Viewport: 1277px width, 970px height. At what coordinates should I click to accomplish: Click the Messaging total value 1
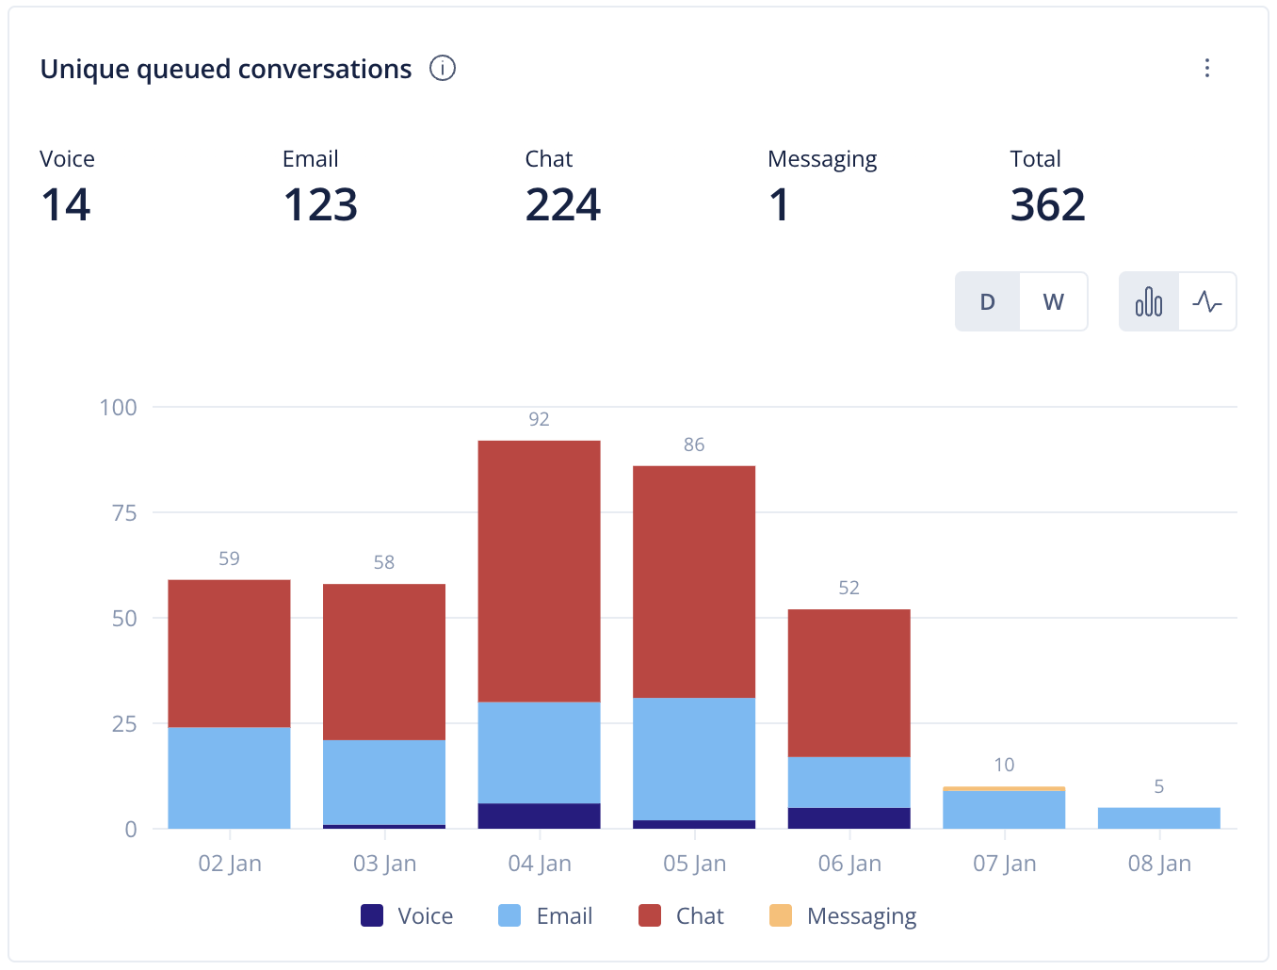tap(779, 204)
